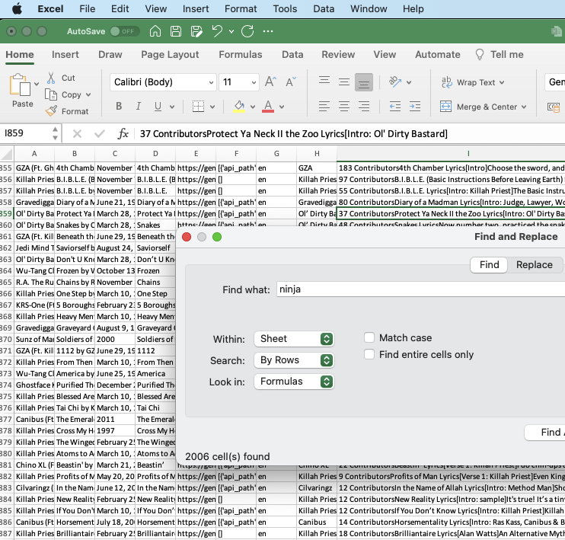This screenshot has height=540, width=565.
Task: Click the Orientation angled text icon
Action: [x=395, y=81]
